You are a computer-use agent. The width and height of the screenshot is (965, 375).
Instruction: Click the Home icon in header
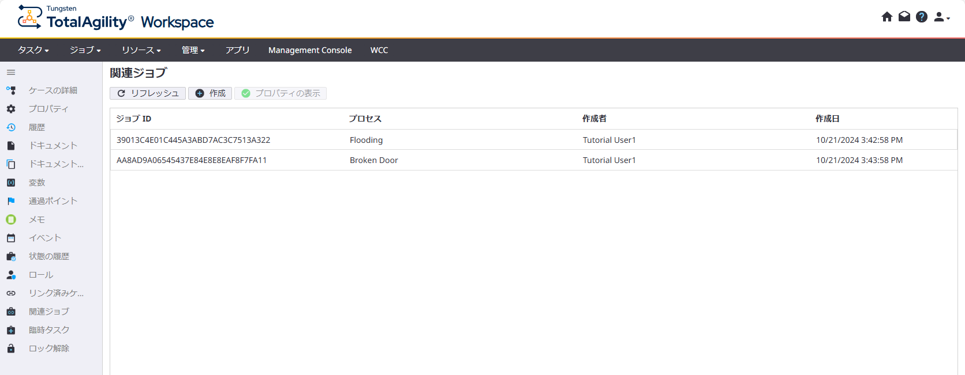887,17
